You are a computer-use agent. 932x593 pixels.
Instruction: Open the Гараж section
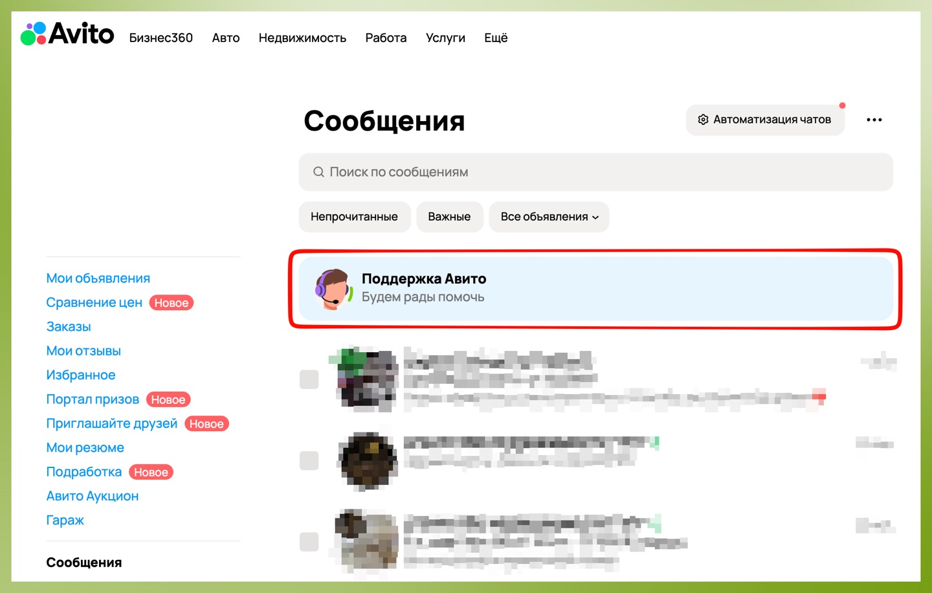pos(65,520)
